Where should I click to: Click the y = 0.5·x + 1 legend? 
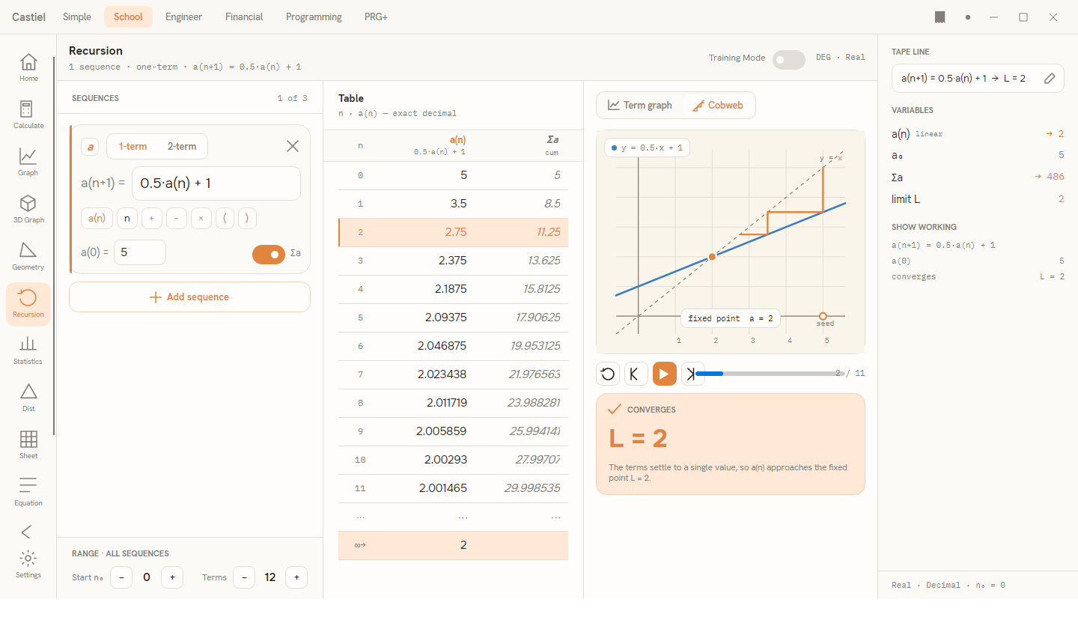point(647,148)
